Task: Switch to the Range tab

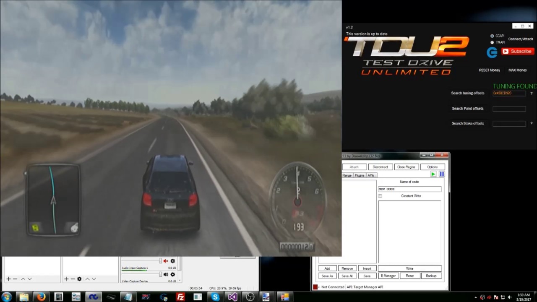Action: 347,175
